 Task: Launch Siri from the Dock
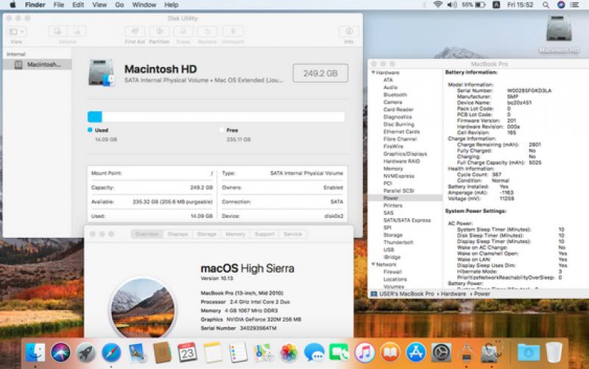click(x=60, y=353)
